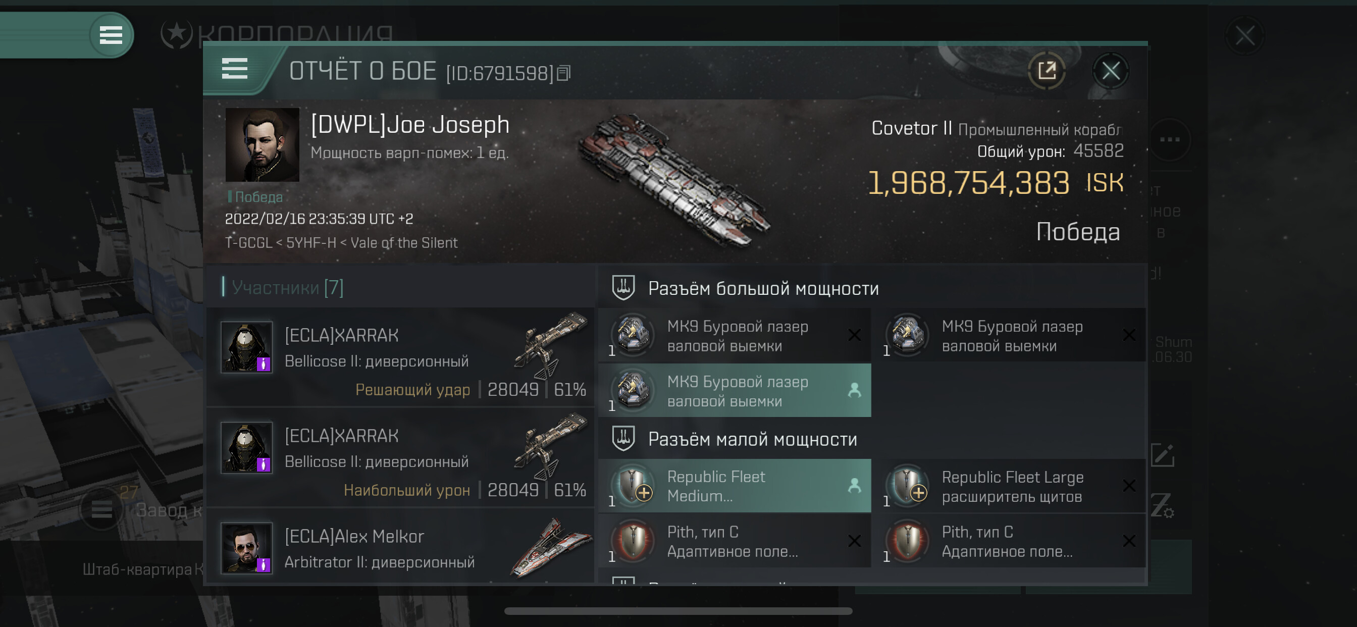Copy the battle report ID
This screenshot has height=627, width=1357.
pyautogui.click(x=564, y=73)
